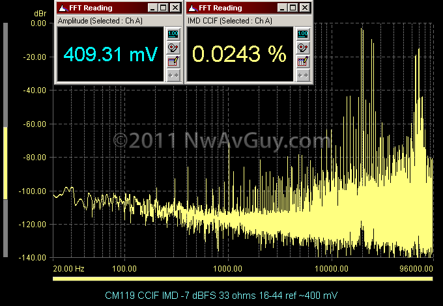Click the 1000.00 frequency axis label
443x306 pixels.
pos(228,268)
